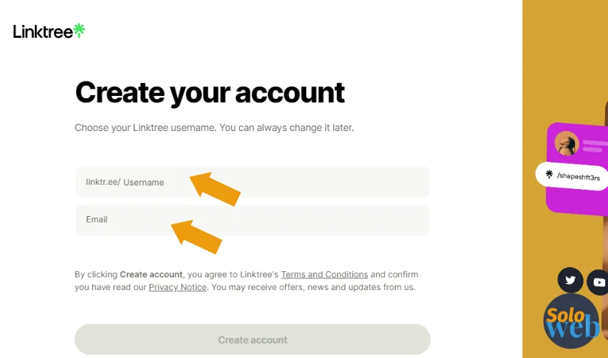Open the Privacy Notice link
Image resolution: width=608 pixels, height=358 pixels.
pos(177,287)
